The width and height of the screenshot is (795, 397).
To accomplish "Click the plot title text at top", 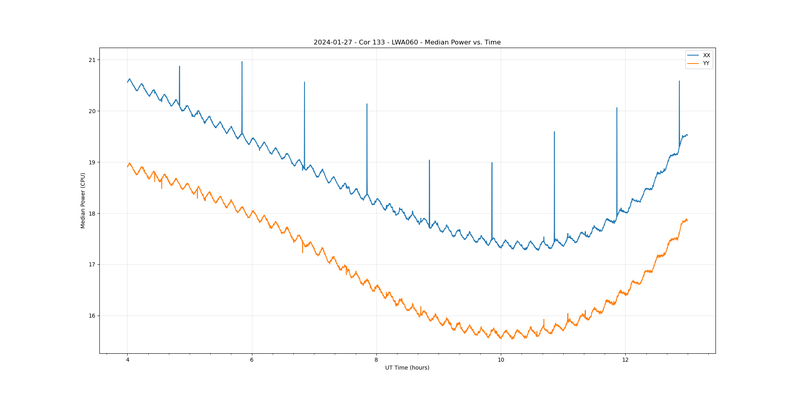I will (x=407, y=42).
